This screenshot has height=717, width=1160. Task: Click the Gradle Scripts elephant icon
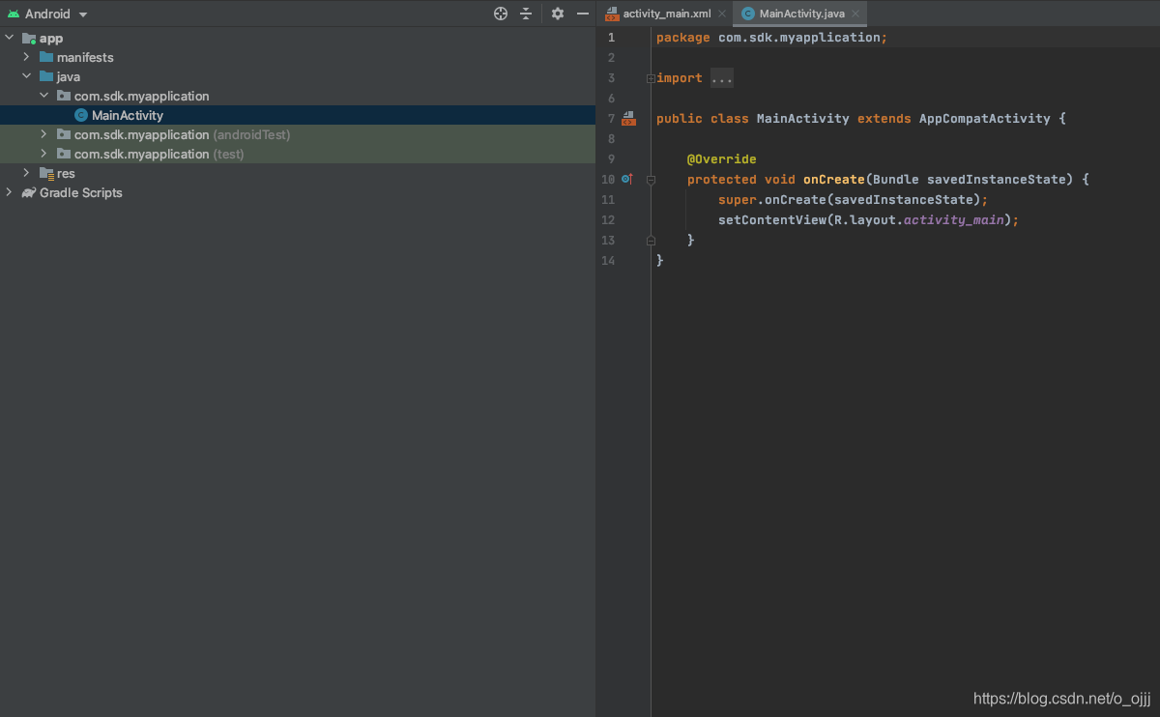[x=29, y=192]
